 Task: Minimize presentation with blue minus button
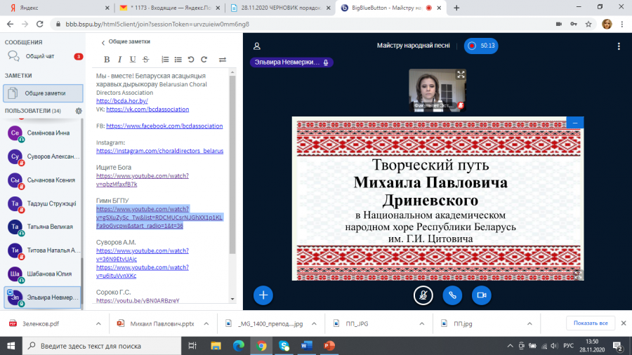(574, 123)
